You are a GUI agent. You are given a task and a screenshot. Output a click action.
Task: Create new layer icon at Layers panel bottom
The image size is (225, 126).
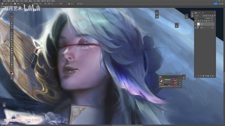(x=210, y=76)
